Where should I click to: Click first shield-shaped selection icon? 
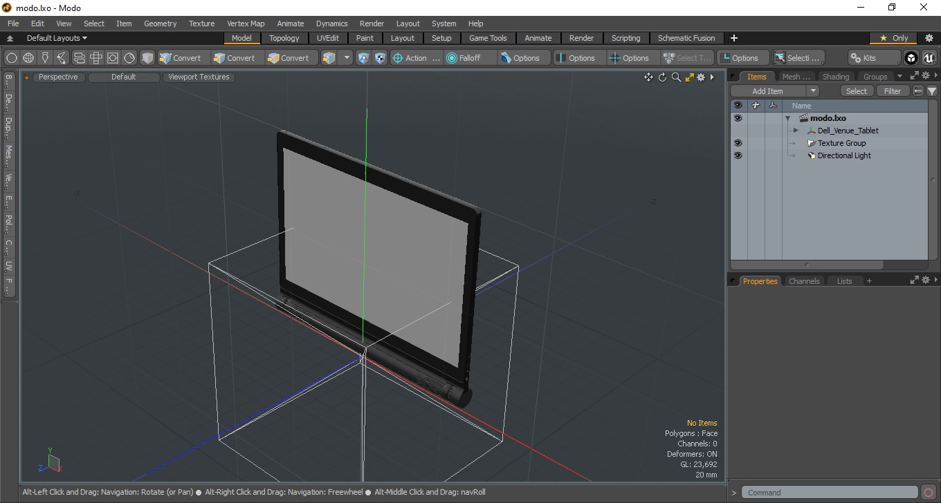(363, 58)
